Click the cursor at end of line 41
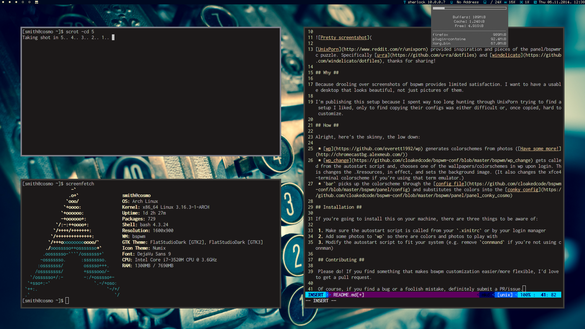 pyautogui.click(x=524, y=289)
